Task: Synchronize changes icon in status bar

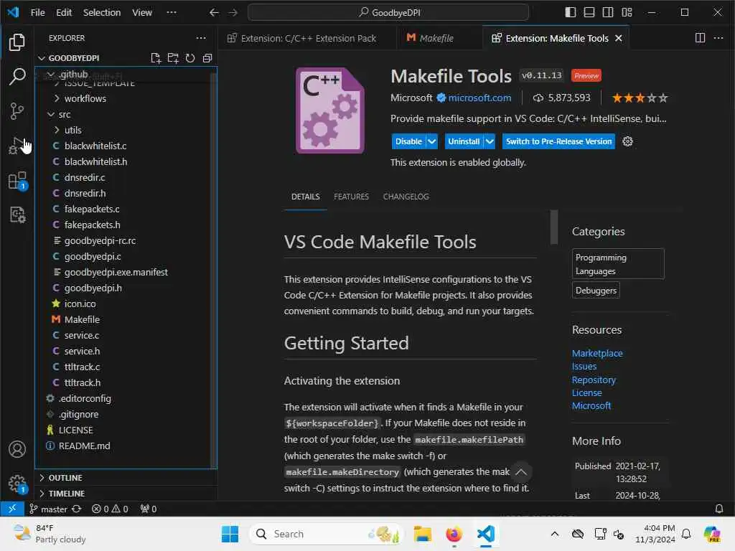Action: click(77, 509)
